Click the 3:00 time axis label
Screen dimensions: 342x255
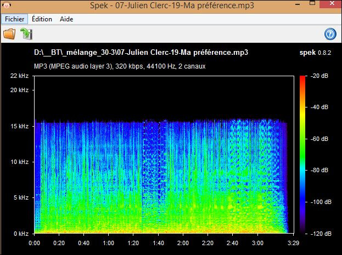257,243
